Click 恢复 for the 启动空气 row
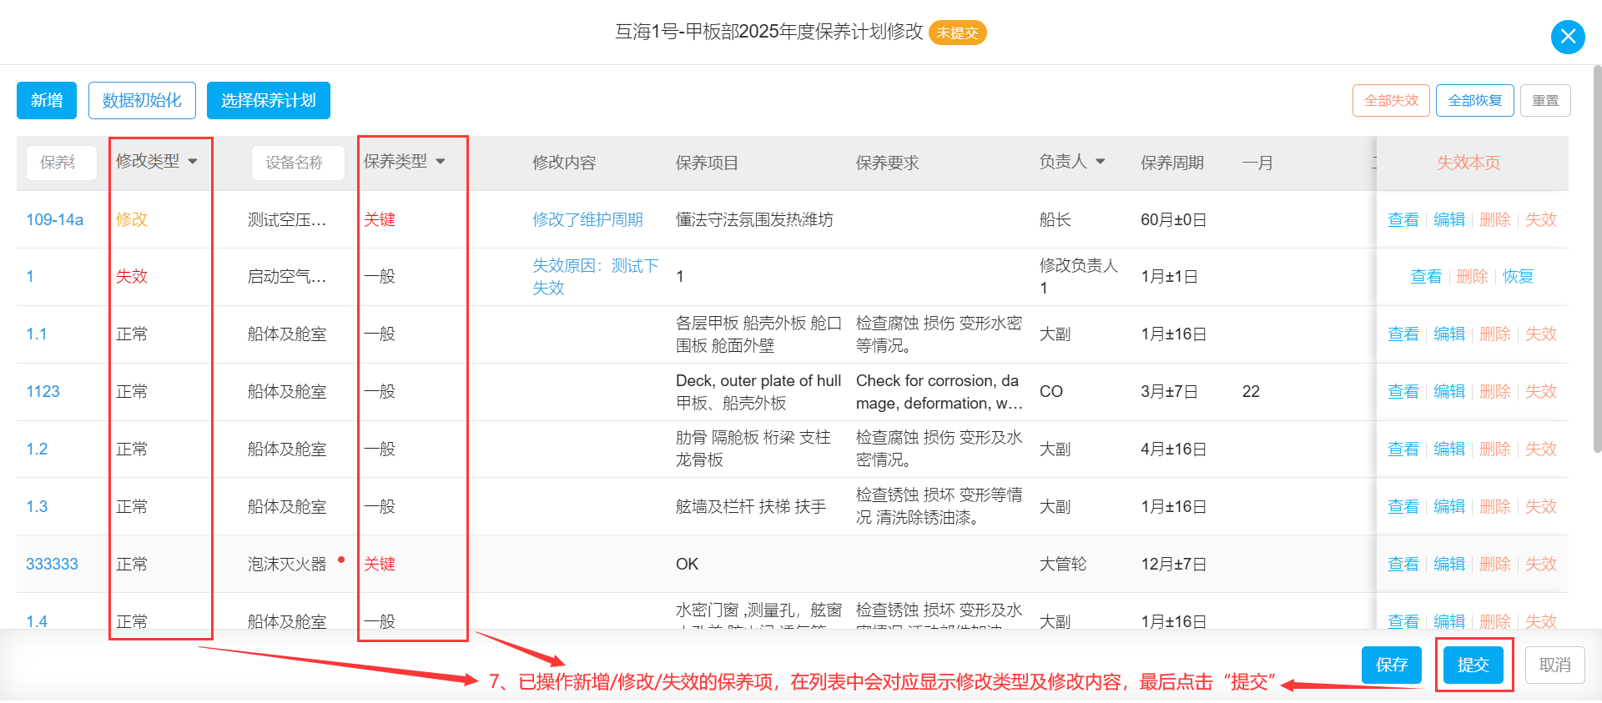Image resolution: width=1602 pixels, height=703 pixels. click(x=1519, y=276)
